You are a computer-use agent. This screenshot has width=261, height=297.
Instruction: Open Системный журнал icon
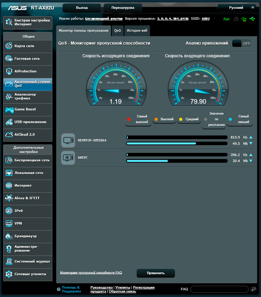[x=9, y=262]
